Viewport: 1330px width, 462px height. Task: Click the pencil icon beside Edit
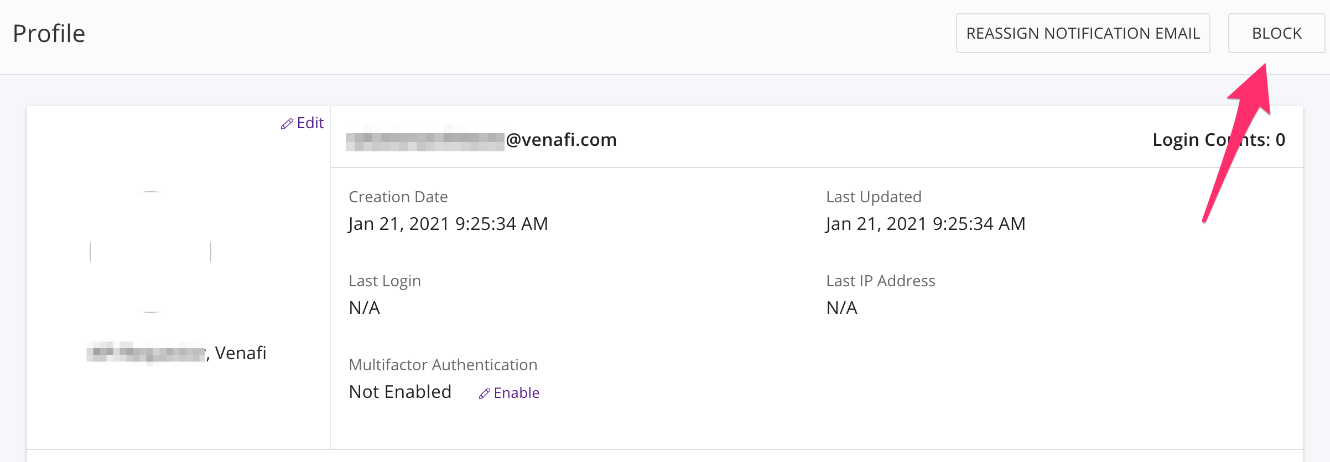[x=287, y=124]
